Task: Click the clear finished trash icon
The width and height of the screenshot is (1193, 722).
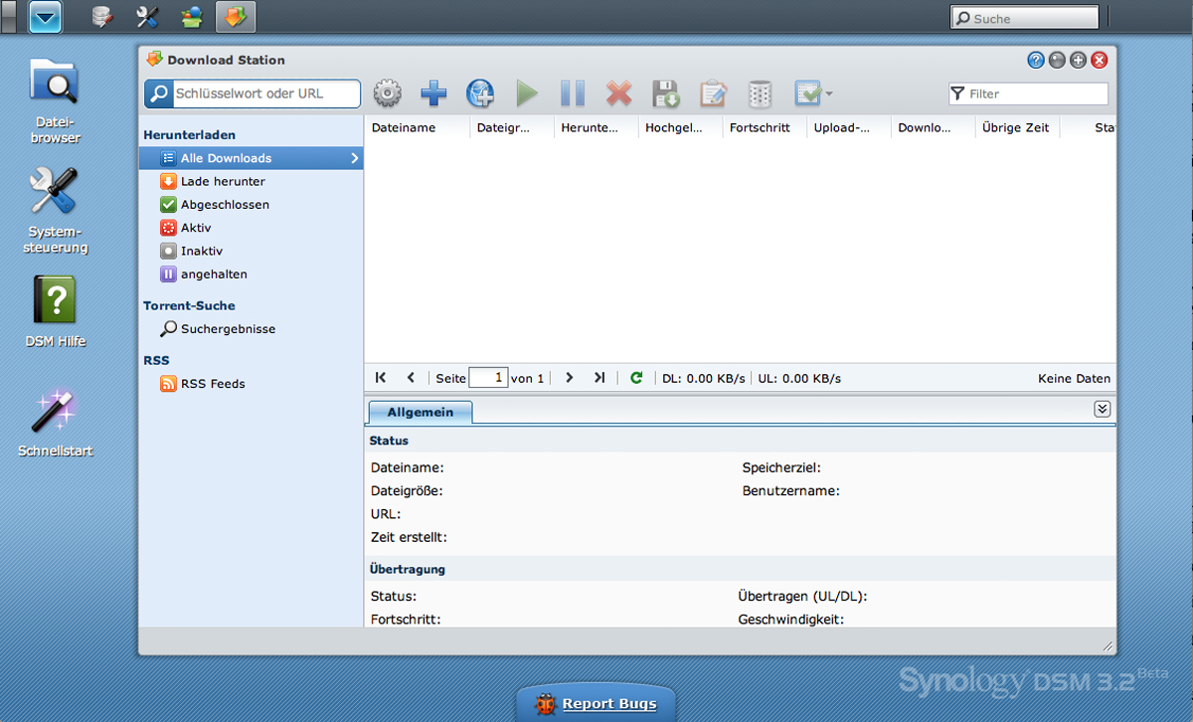Action: tap(760, 94)
